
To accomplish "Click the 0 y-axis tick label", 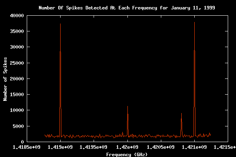I will click(22, 142).
